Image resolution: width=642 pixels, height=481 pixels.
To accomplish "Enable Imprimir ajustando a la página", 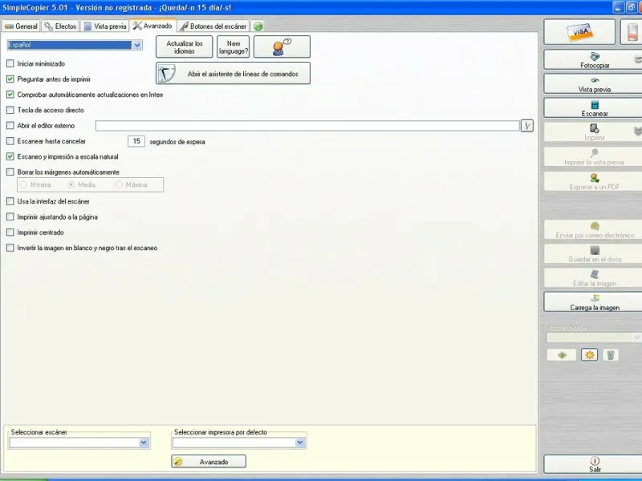I will point(10,216).
